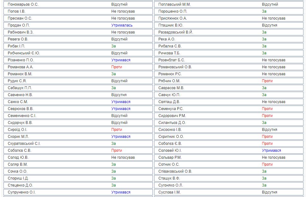The width and height of the screenshot is (306, 197).
Task: Select the name Семенченко С.І.
Action: [22, 116]
